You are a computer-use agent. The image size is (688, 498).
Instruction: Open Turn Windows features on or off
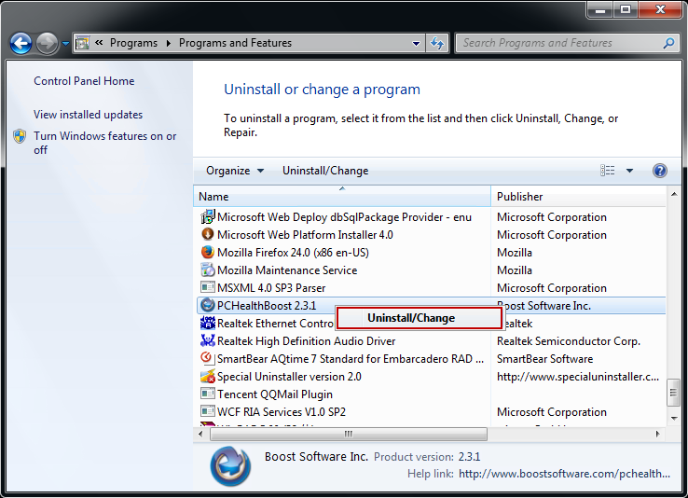tap(104, 143)
